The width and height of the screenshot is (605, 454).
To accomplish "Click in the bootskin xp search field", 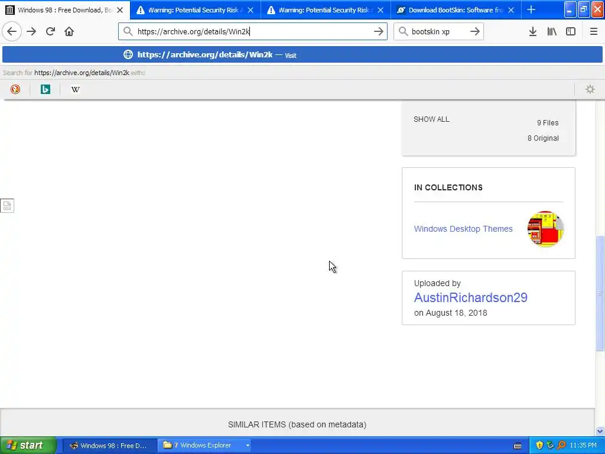I will point(438,31).
